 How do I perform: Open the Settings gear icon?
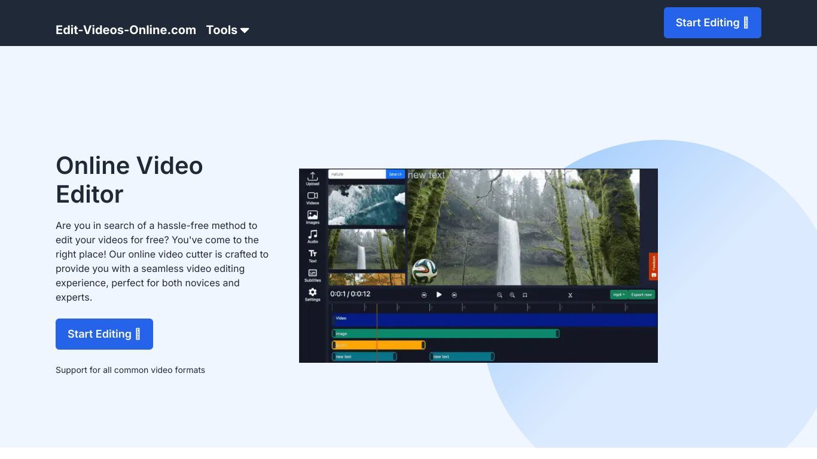(x=312, y=295)
